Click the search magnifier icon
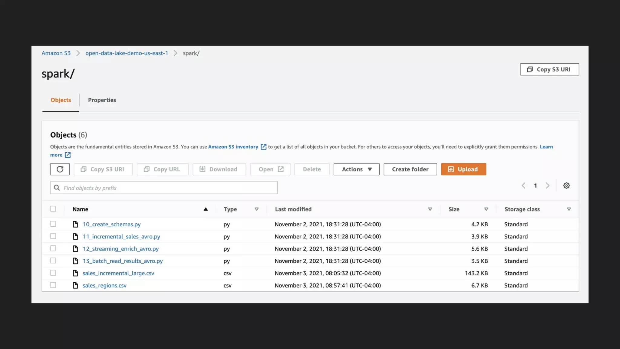The width and height of the screenshot is (620, 349). pos(57,188)
